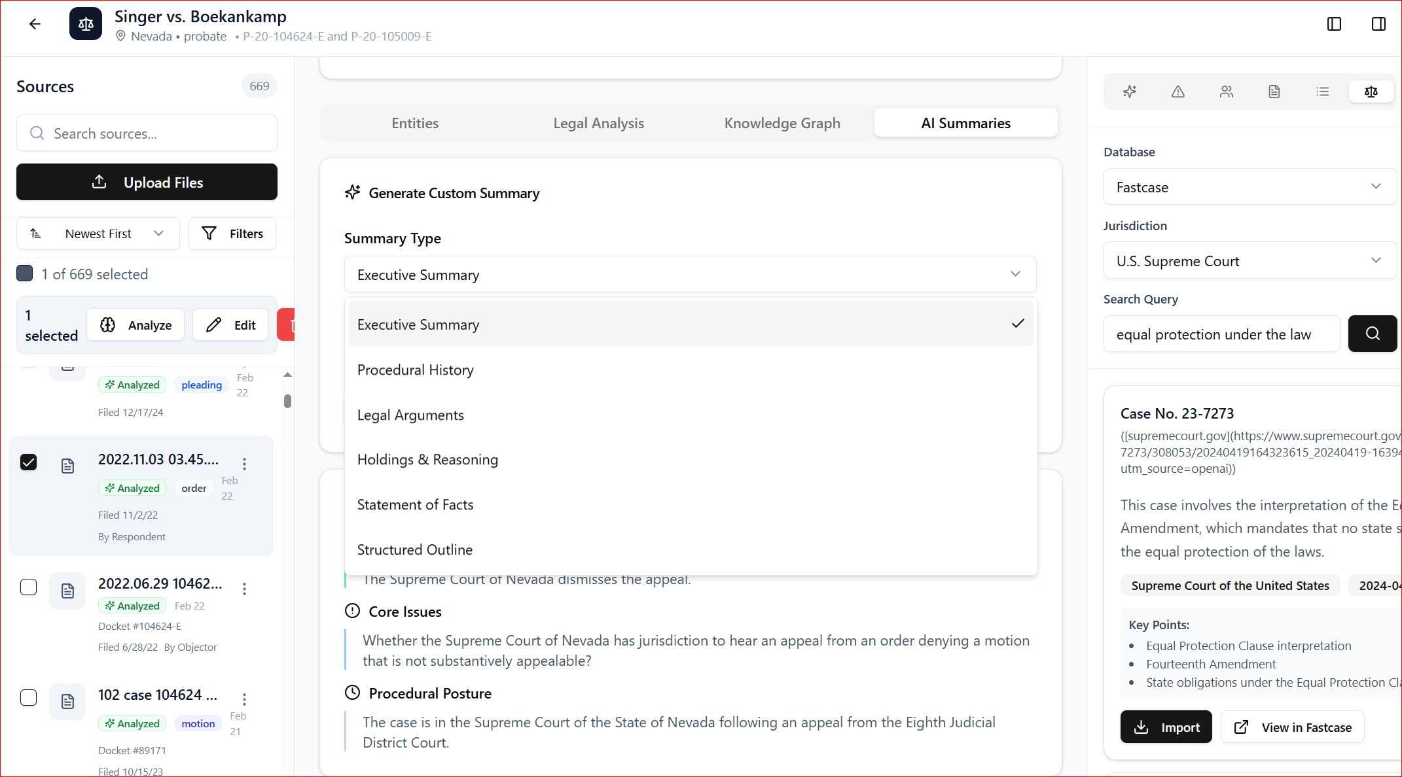
Task: Uncheck the 2022.11.03 document checkbox
Action: click(28, 462)
